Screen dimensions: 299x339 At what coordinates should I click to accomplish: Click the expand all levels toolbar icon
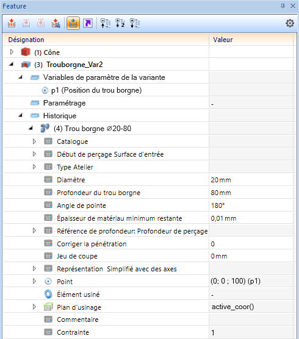(x=135, y=23)
